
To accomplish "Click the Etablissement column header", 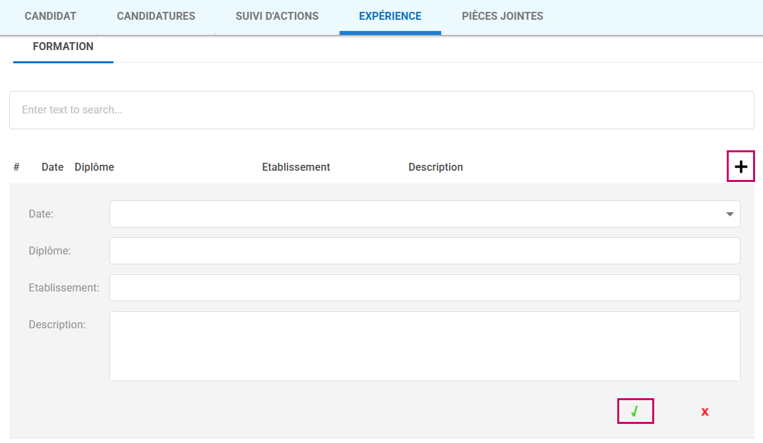I will coord(295,167).
